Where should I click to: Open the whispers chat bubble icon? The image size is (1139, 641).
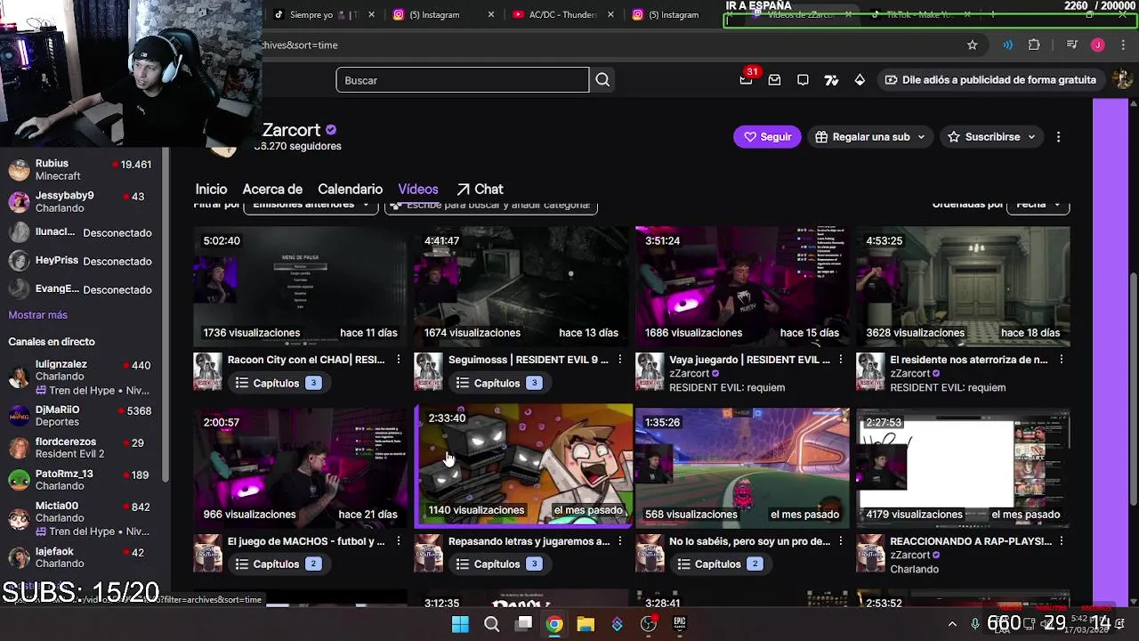click(x=803, y=80)
